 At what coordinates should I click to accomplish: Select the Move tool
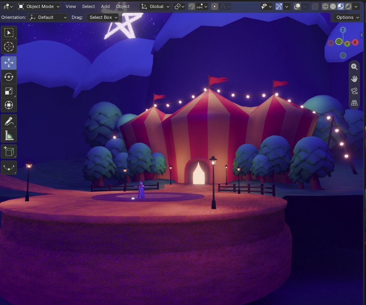[9, 63]
